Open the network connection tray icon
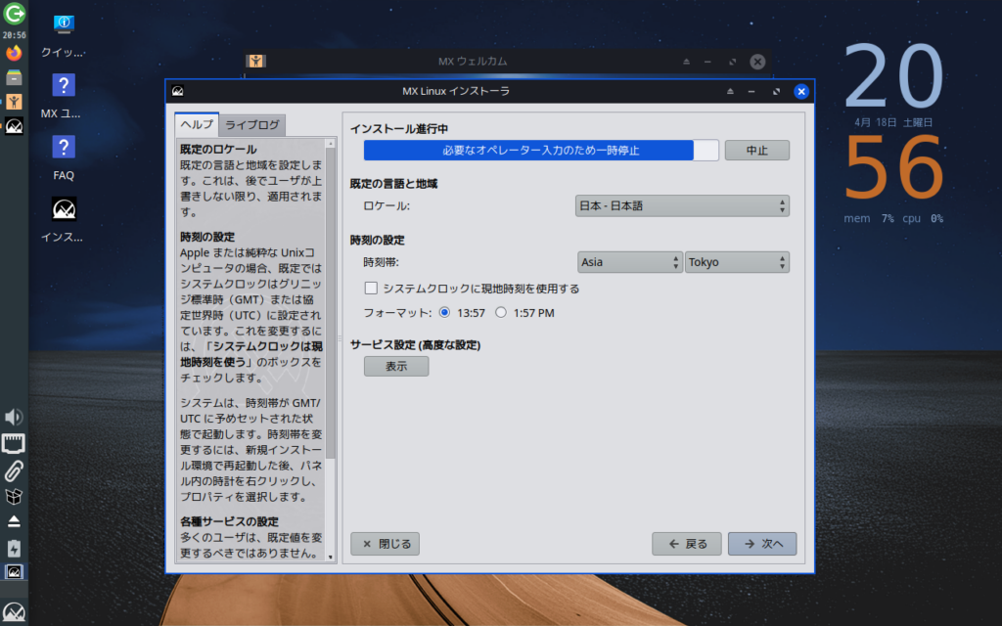This screenshot has height=626, width=1002. [14, 444]
